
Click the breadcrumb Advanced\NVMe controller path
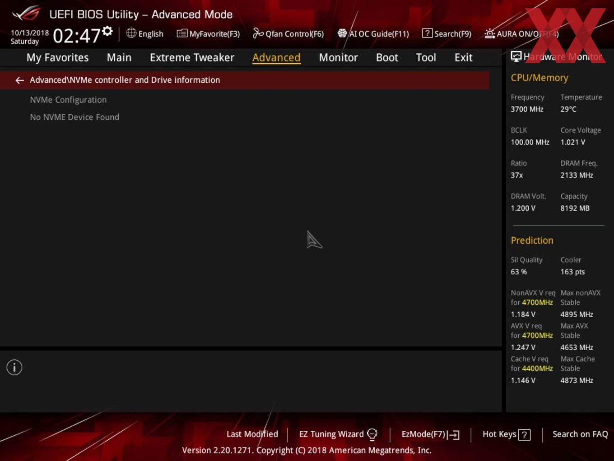pyautogui.click(x=125, y=80)
